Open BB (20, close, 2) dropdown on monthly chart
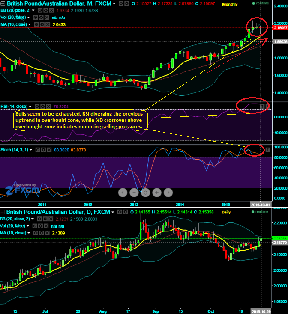 click(33, 10)
